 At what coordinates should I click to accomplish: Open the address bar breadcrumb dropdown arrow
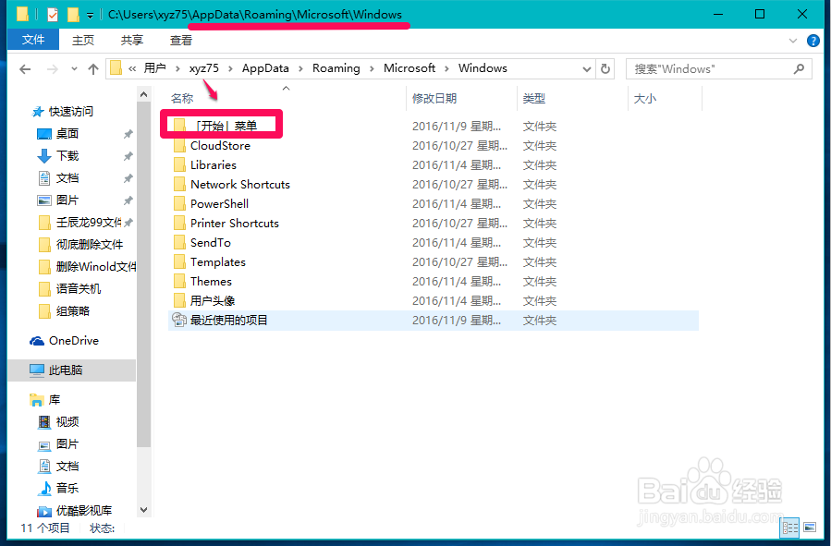[586, 67]
